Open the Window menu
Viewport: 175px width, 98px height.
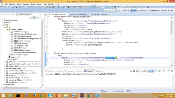click(51, 4)
